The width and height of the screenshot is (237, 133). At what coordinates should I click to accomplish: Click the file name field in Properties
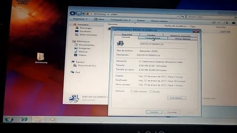[x=163, y=44]
